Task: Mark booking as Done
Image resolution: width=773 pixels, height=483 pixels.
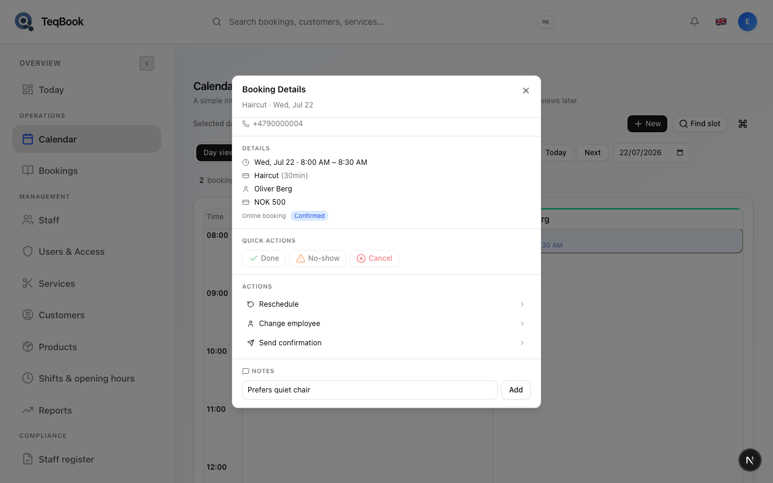Action: coord(264,258)
